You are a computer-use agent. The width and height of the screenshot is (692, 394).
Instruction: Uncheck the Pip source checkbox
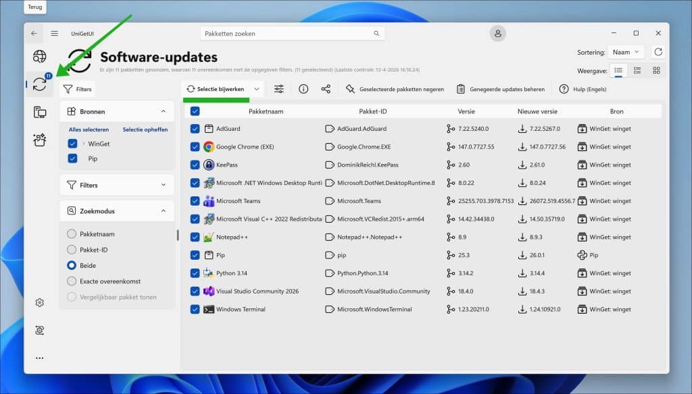click(x=72, y=159)
